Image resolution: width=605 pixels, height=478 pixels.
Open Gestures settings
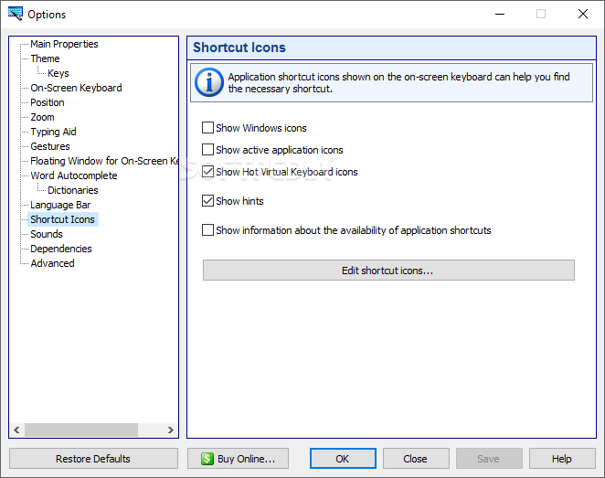pyautogui.click(x=50, y=146)
